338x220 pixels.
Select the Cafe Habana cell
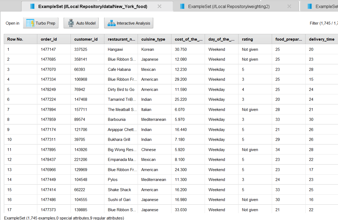click(121, 70)
